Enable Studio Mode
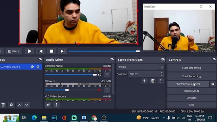This screenshot has height=122, width=217. 192,91
